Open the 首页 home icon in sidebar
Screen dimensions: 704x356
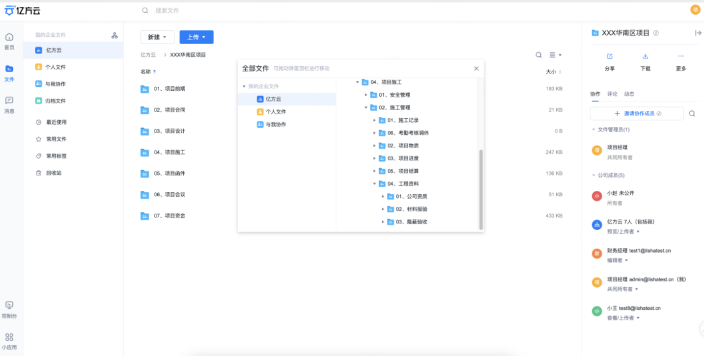point(9,38)
